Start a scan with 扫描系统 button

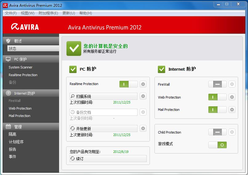click(103, 96)
